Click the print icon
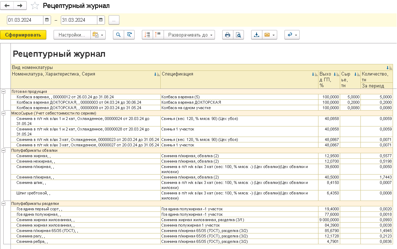 228,35
